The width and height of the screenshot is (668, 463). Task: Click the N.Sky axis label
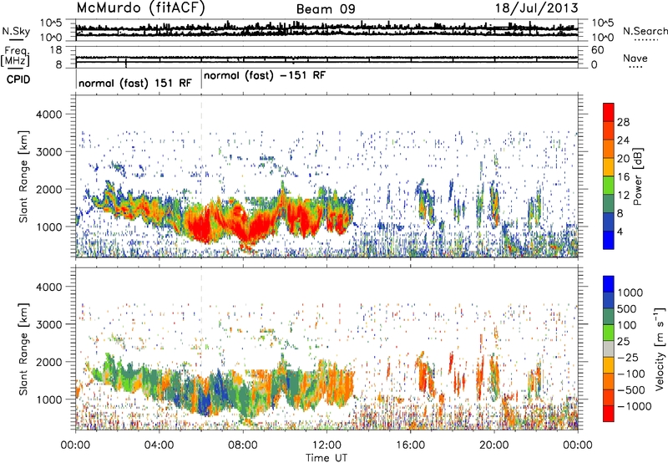click(16, 31)
